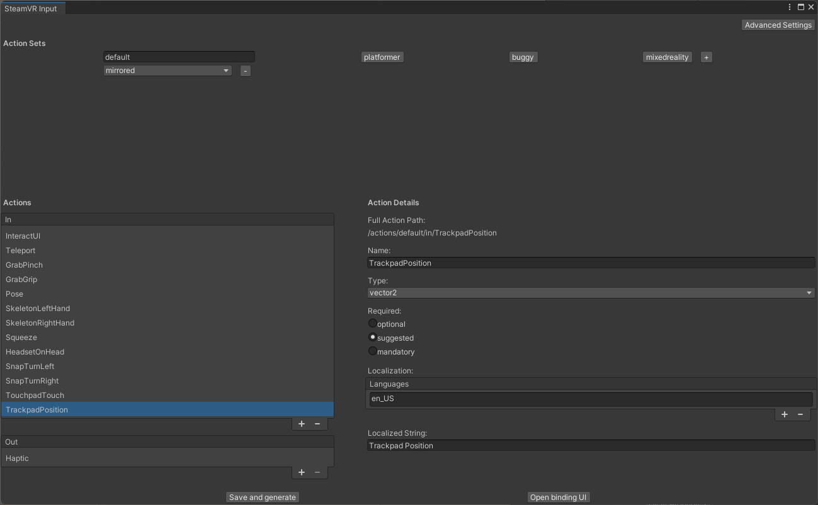Viewport: 818px width, 505px height.
Task: Open Advanced Settings
Action: 778,25
